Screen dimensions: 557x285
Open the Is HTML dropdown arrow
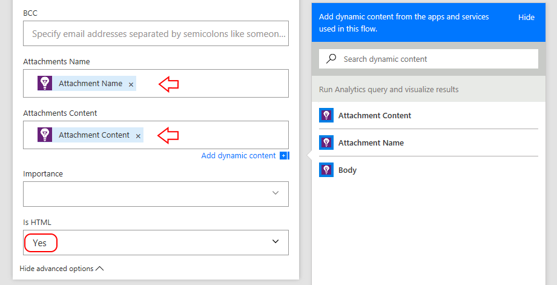(275, 242)
